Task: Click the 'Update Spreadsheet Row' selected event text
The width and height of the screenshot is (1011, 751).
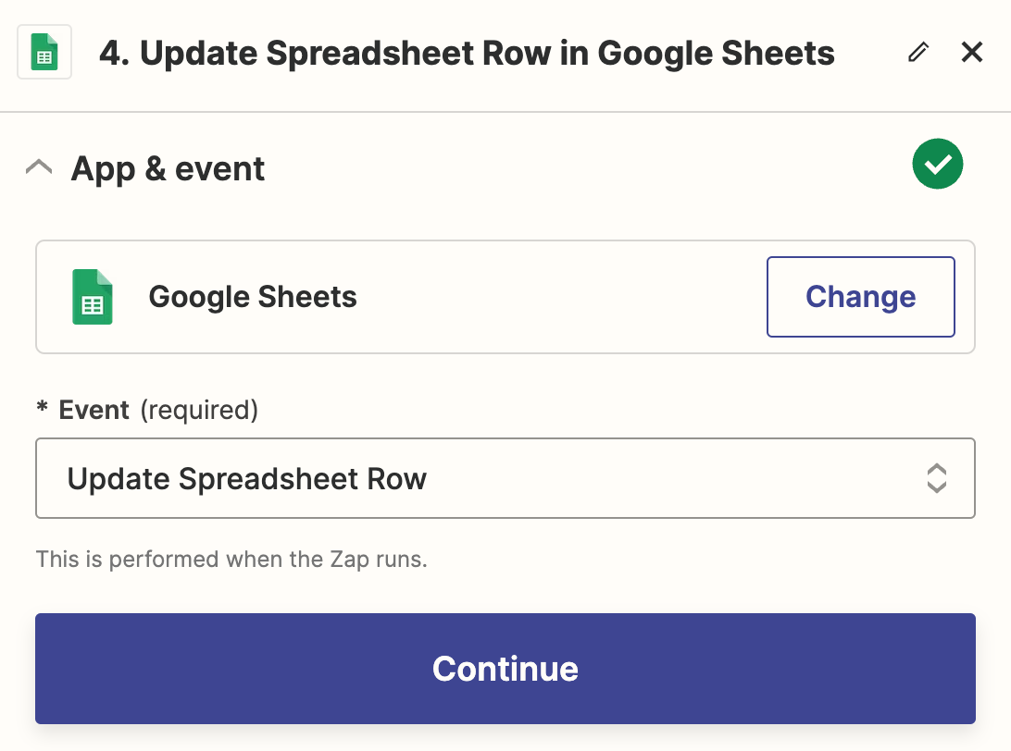Action: coord(247,479)
